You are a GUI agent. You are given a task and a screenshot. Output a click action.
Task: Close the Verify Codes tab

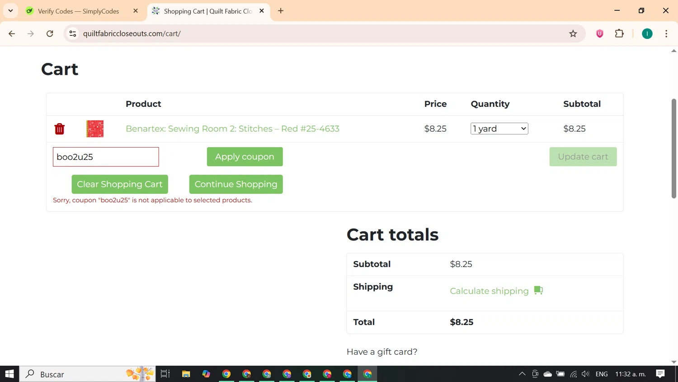136,11
